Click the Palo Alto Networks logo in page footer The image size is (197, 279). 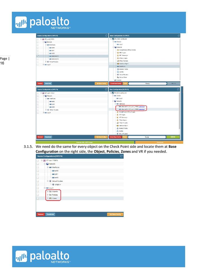(x=43, y=257)
